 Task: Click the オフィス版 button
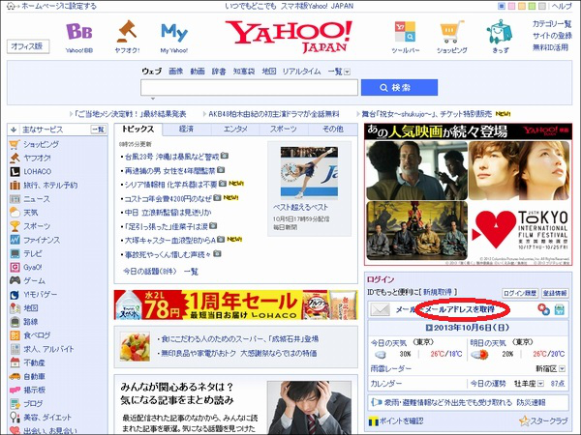click(x=28, y=46)
